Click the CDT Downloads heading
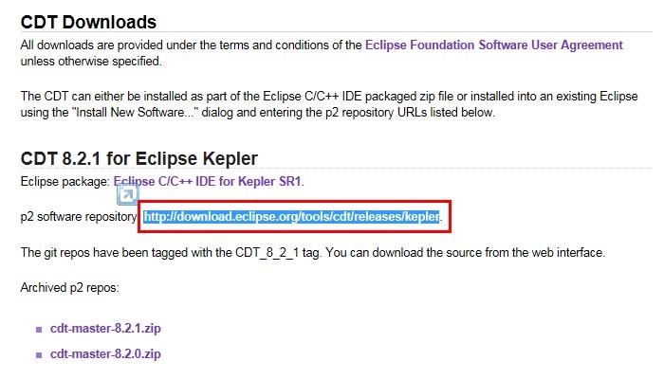Viewport: 664px width, 379px height. (88, 22)
